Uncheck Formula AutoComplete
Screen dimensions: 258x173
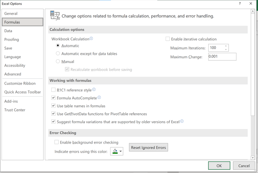click(53, 98)
